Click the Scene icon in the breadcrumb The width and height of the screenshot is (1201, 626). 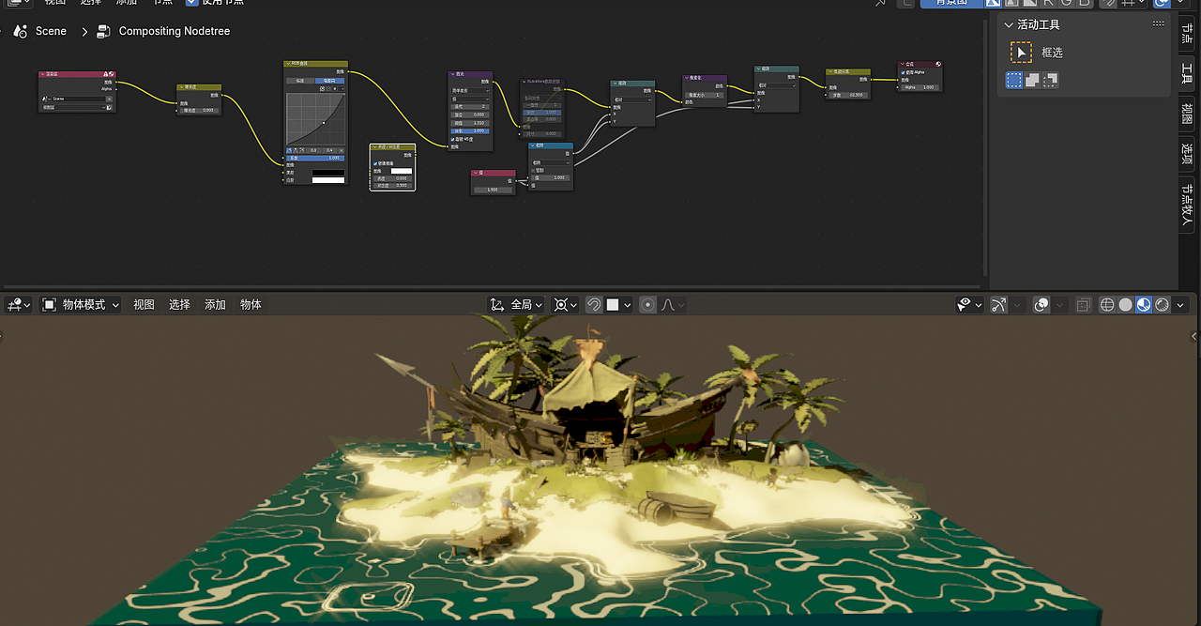coord(20,31)
